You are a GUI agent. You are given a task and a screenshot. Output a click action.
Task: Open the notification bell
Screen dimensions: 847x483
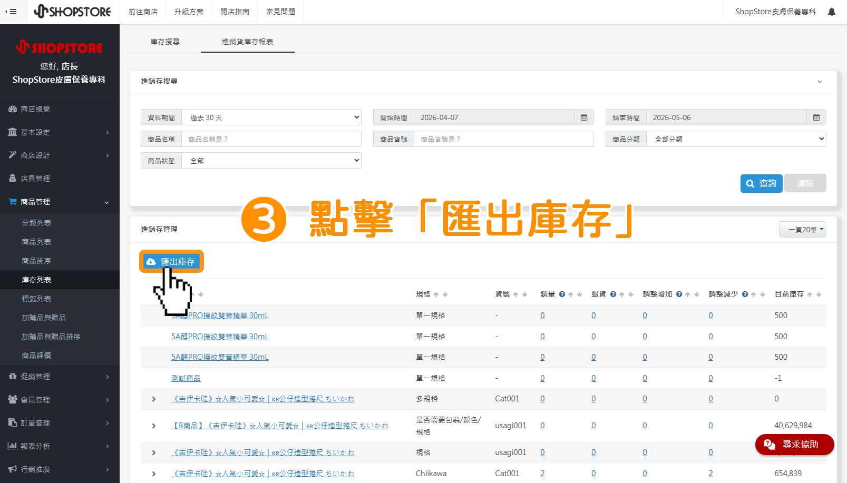pos(832,12)
